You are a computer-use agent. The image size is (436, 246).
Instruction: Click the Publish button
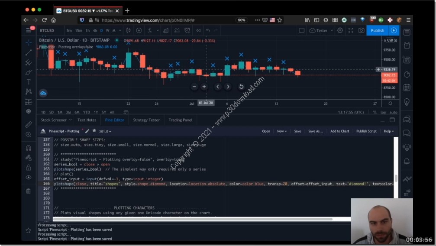(x=377, y=30)
